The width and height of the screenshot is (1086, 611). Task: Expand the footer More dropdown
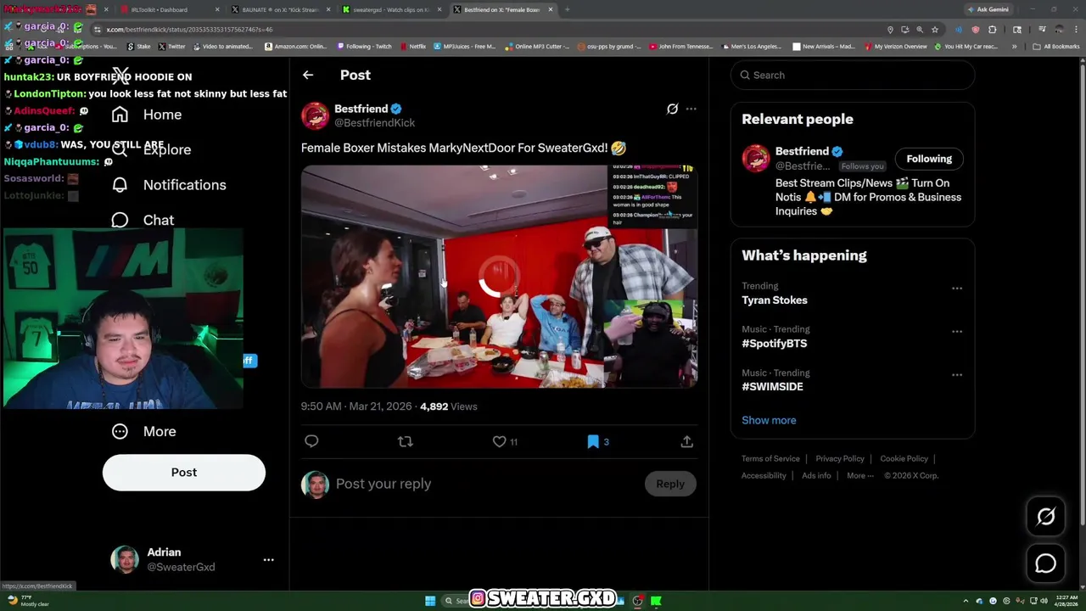(859, 475)
